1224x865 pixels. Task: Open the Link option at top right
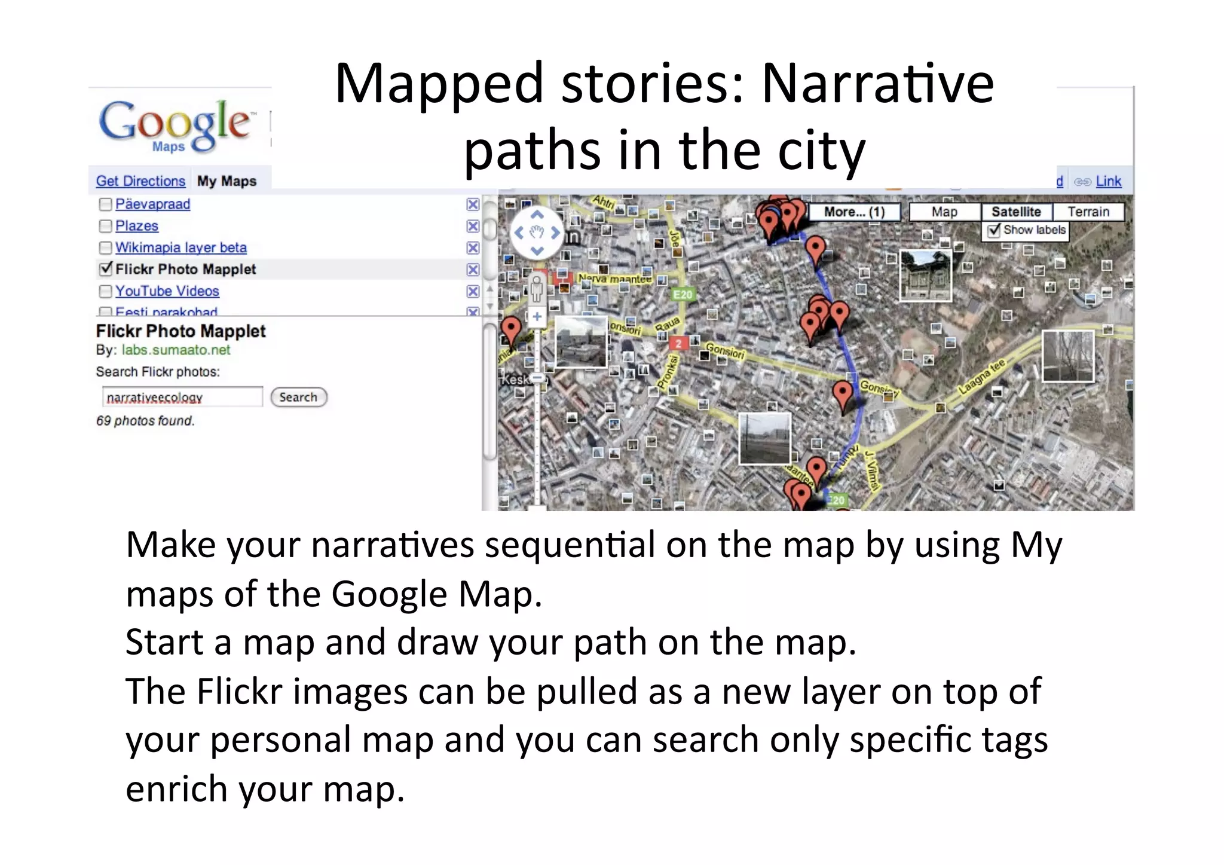(x=1108, y=181)
